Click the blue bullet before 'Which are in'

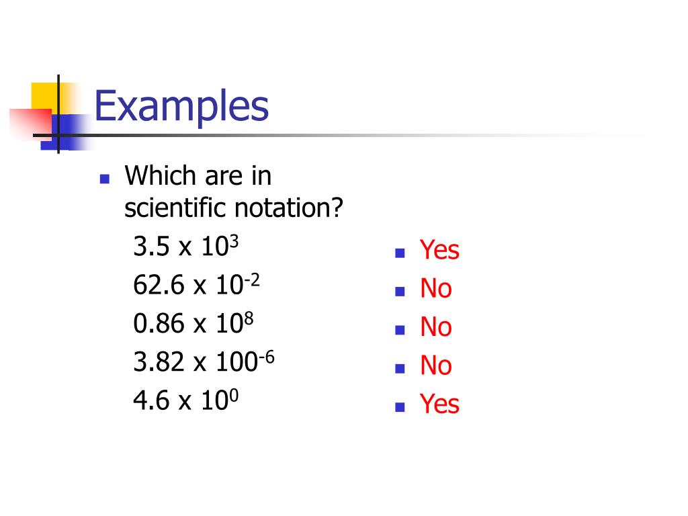click(x=104, y=179)
